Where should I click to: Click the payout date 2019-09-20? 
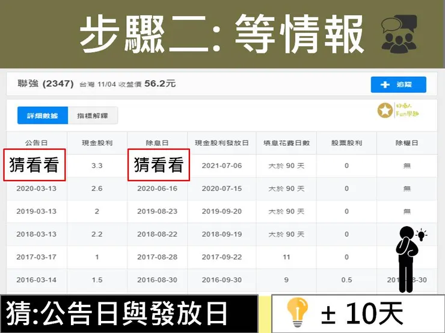(x=222, y=212)
